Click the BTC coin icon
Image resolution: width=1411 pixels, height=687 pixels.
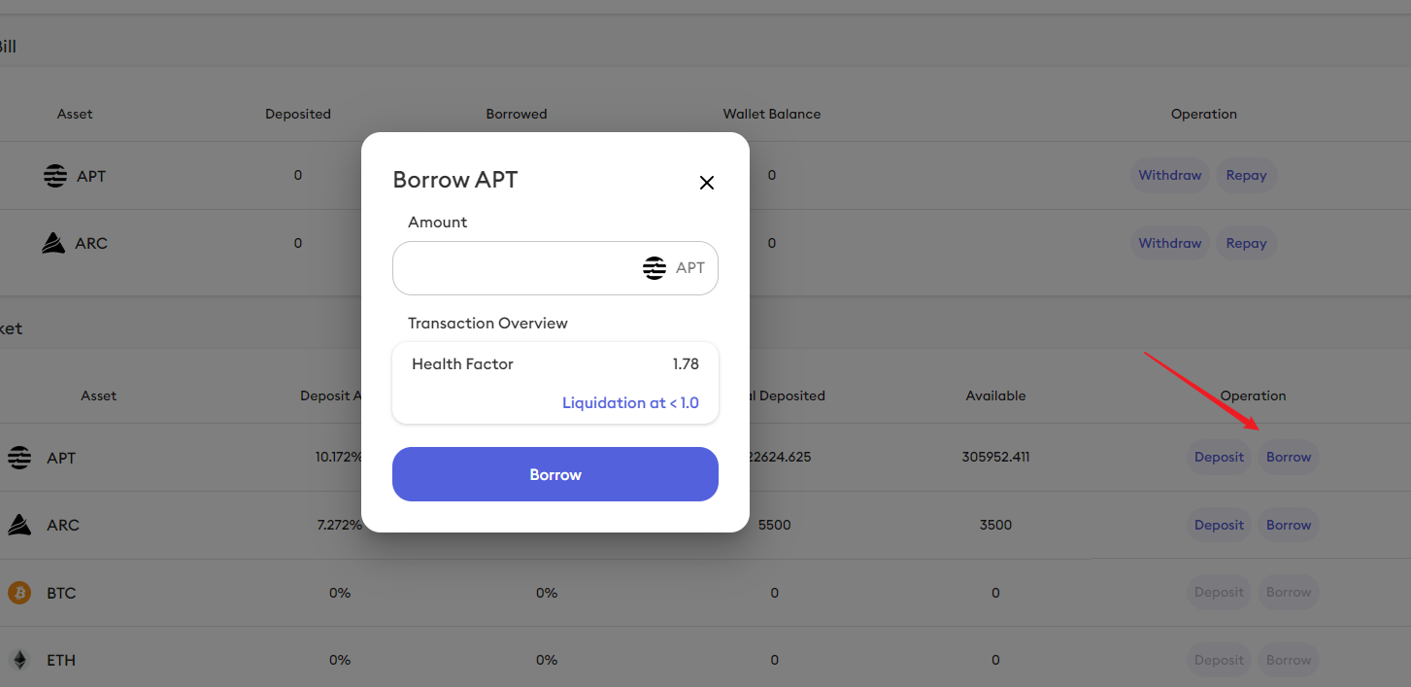coord(19,593)
